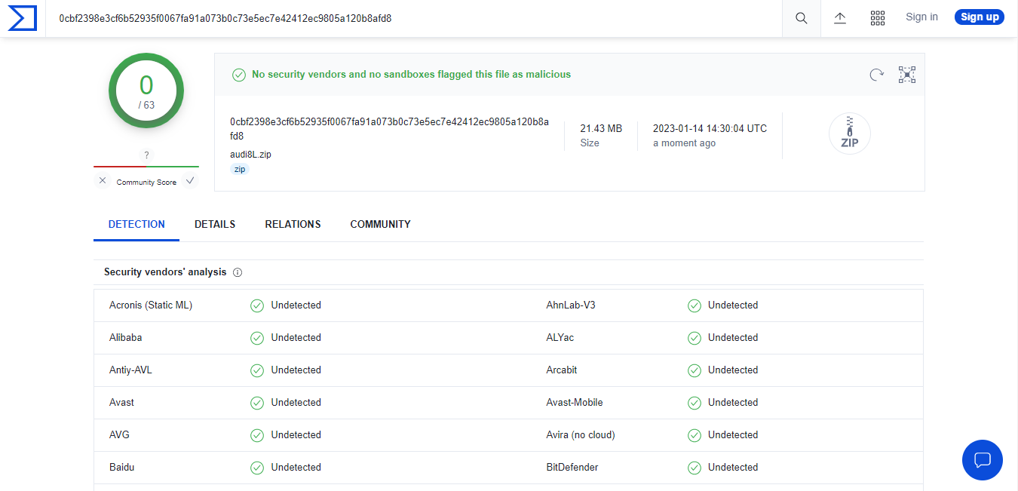The height and width of the screenshot is (491, 1018).
Task: Click AVG undetected check icon
Action: coord(257,435)
